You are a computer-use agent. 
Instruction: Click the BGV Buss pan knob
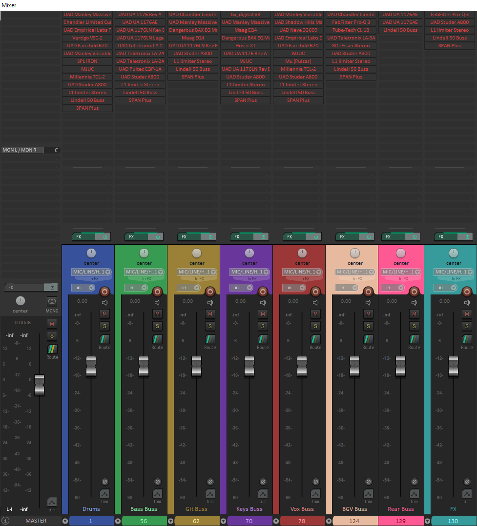point(355,253)
